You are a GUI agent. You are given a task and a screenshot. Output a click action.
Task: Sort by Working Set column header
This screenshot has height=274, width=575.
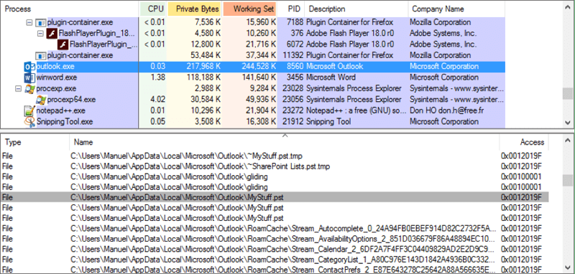coord(249,9)
